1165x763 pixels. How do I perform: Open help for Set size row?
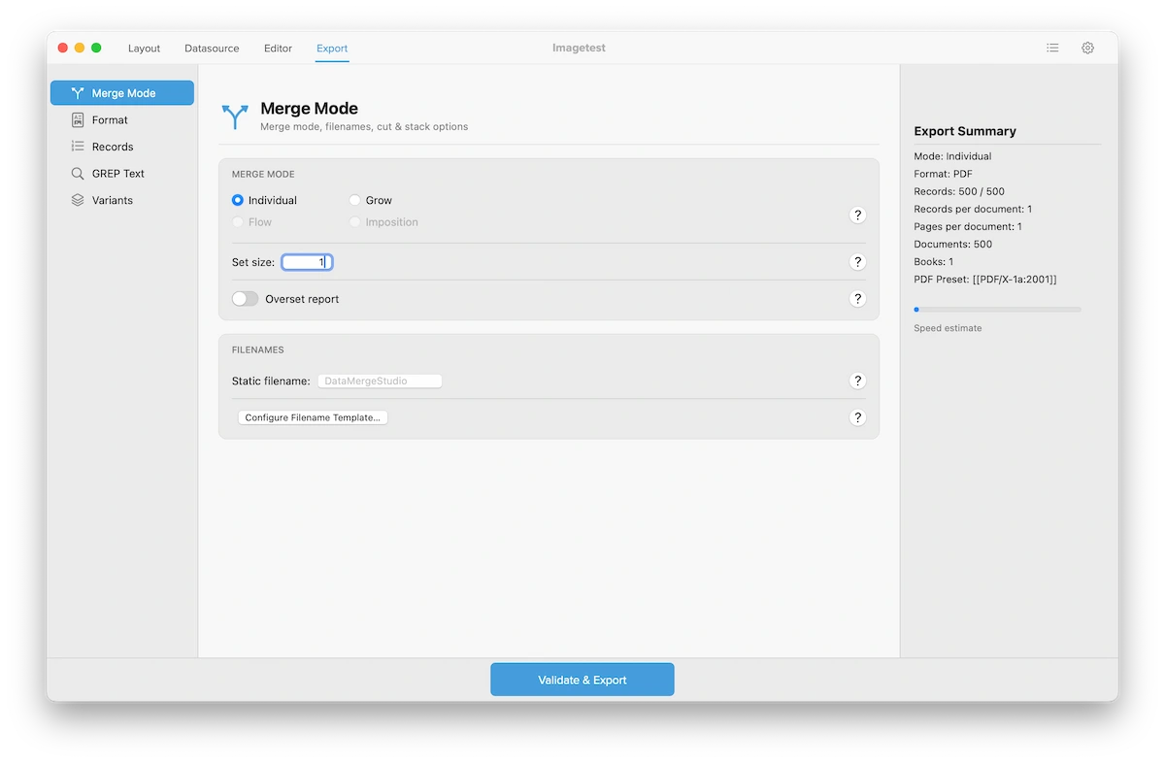pyautogui.click(x=857, y=262)
